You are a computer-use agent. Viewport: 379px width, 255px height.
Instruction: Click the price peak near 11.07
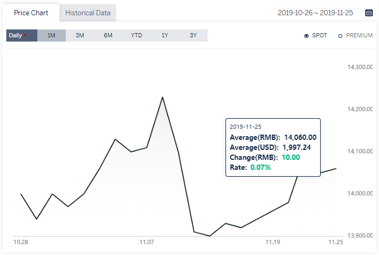162,97
